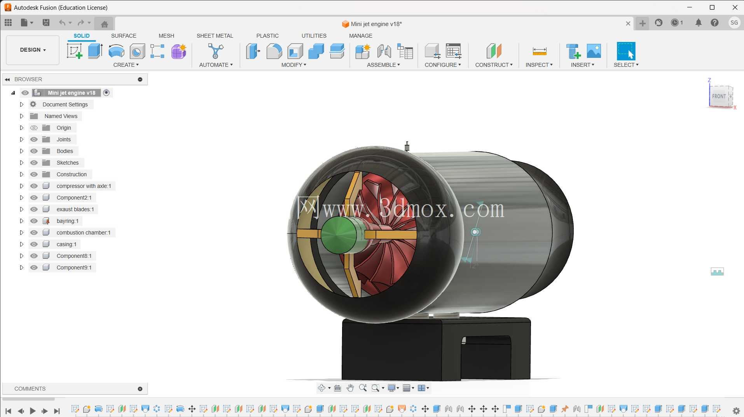Expand the bayring:1 component
The height and width of the screenshot is (417, 744).
[21, 221]
